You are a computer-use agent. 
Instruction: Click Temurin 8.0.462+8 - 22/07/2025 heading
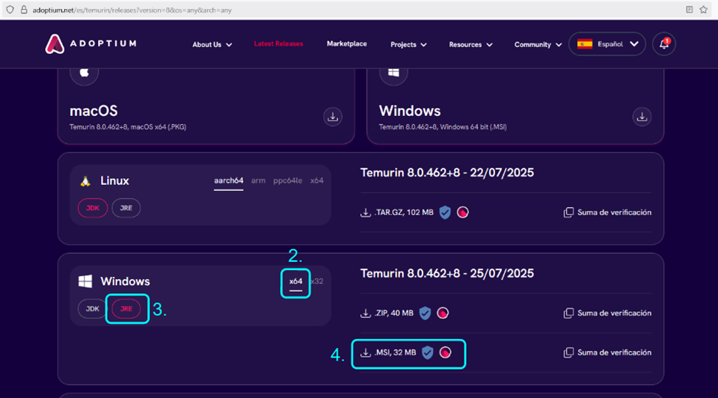pos(447,173)
